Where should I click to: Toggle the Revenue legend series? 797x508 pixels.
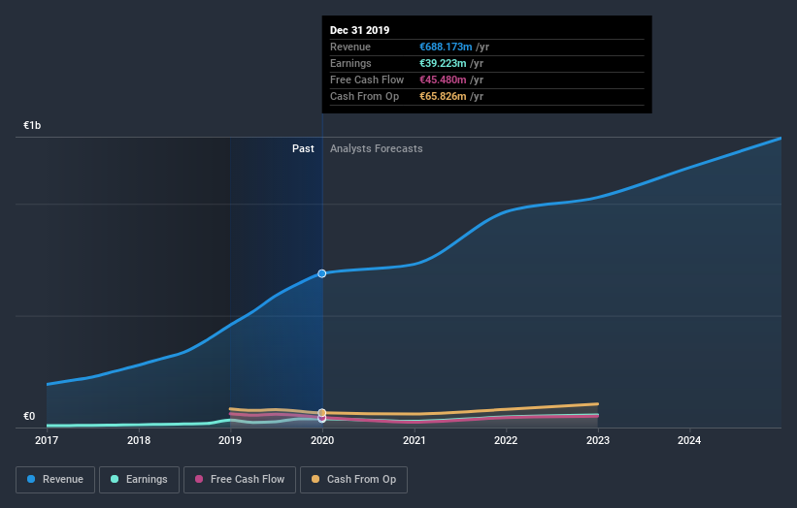[x=55, y=480]
